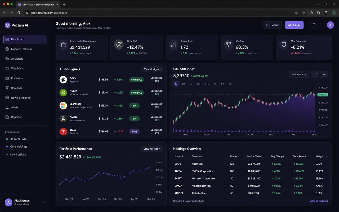The image size is (339, 212).
Task: Select the 5Y chart range
Action: [x=222, y=84]
